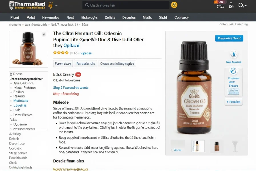Click the blue circular Sindecir icon
The image size is (256, 171).
(233, 71)
